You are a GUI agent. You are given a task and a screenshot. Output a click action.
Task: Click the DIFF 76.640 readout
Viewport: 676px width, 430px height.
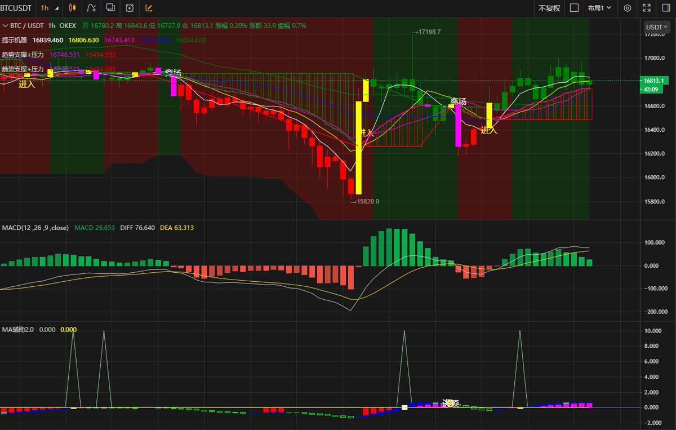coord(138,227)
